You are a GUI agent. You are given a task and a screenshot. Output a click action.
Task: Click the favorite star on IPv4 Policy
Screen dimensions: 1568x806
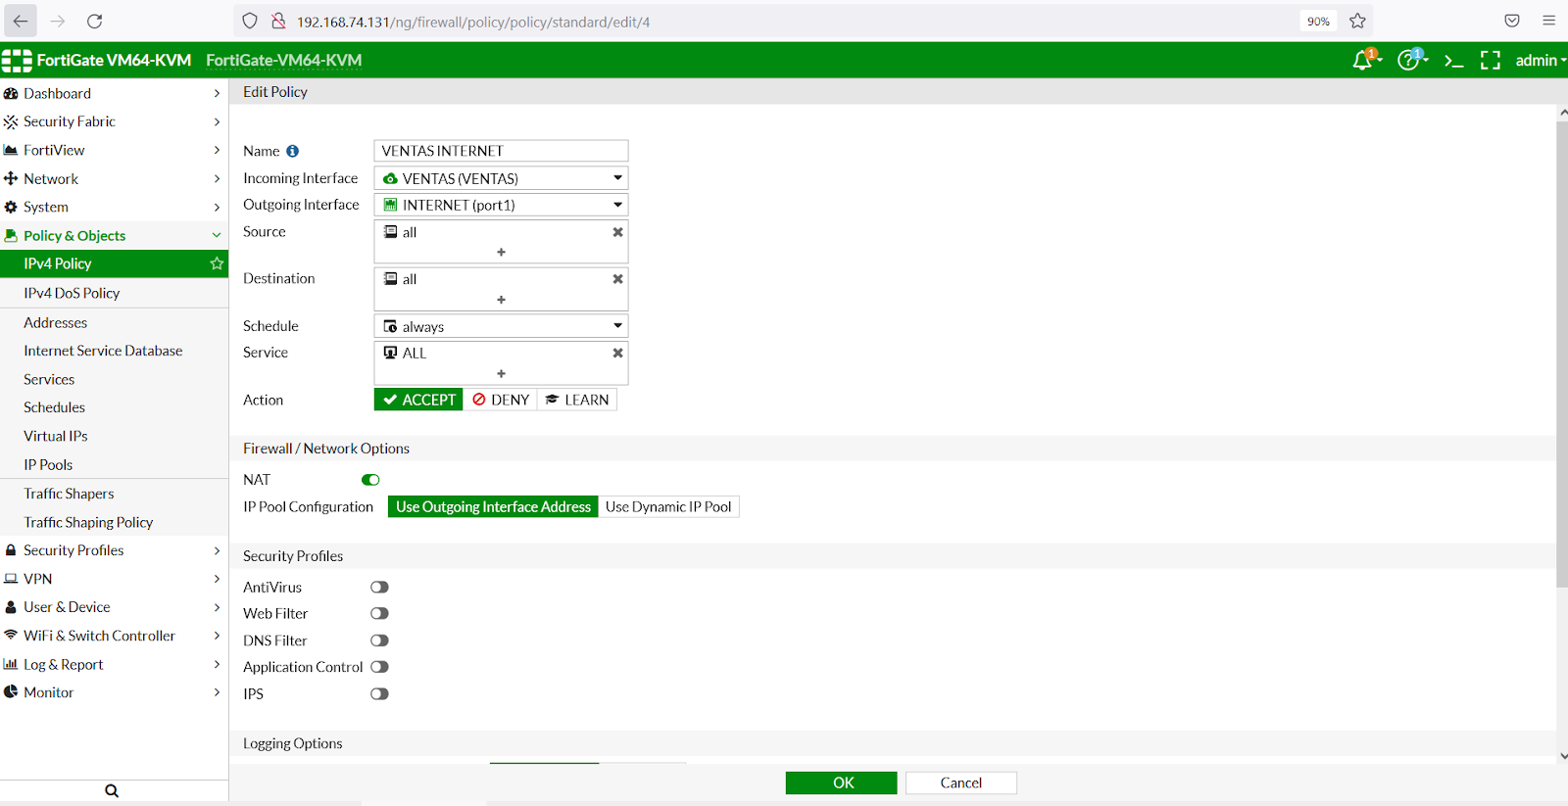coord(217,263)
